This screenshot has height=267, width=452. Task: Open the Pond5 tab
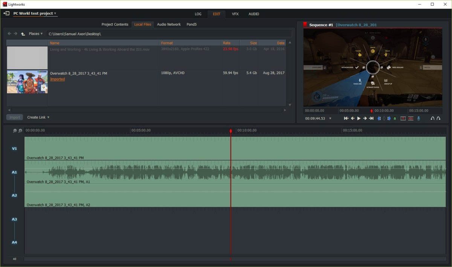point(192,24)
